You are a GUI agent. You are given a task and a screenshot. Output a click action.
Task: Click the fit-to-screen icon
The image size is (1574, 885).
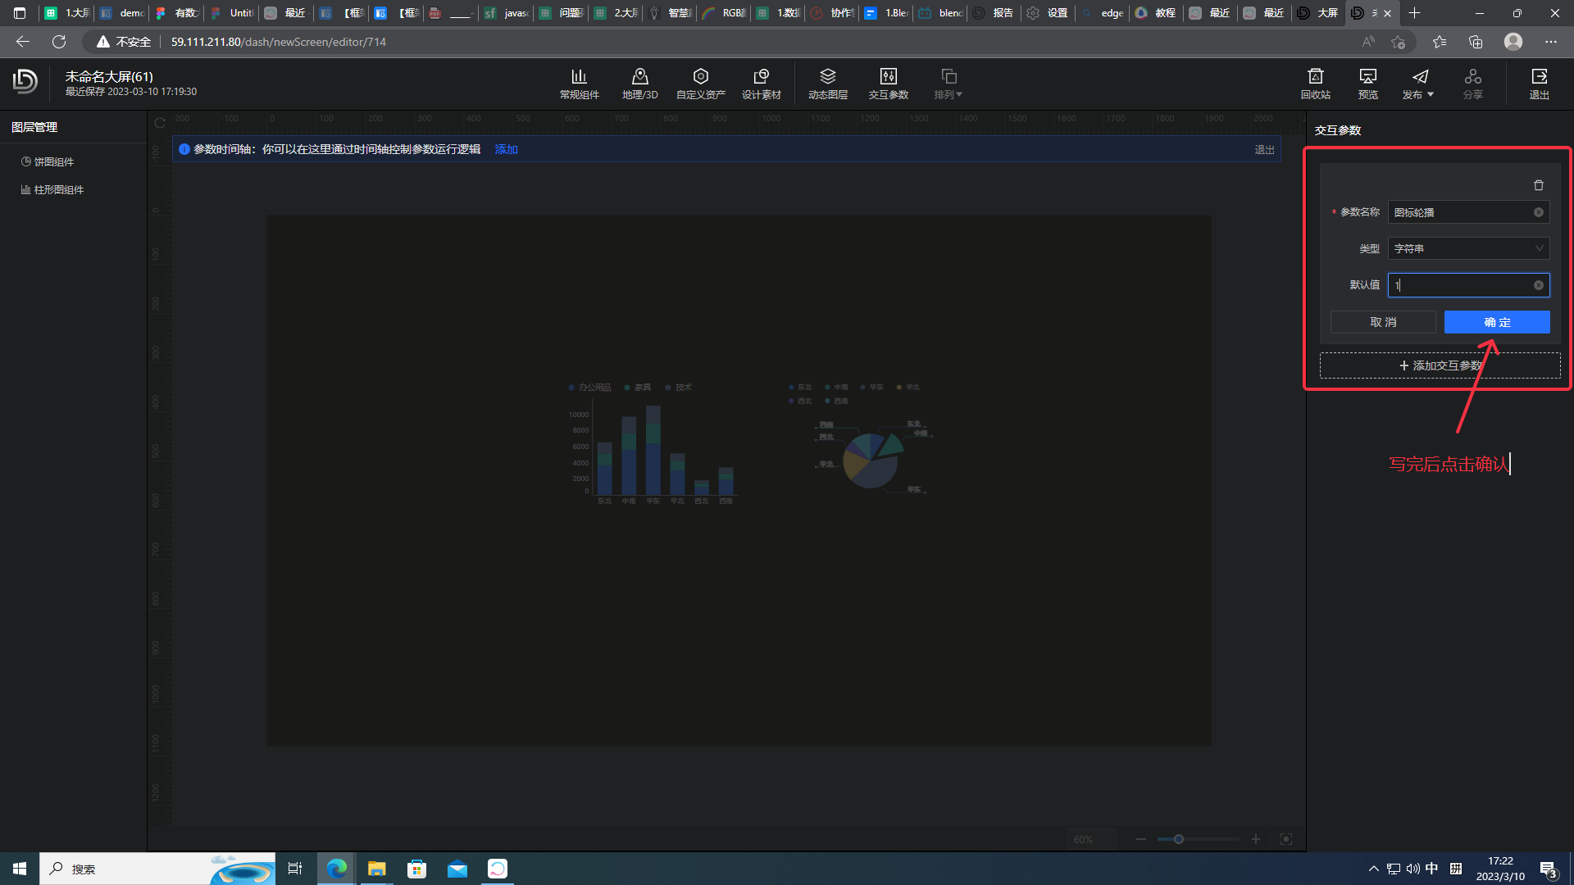pos(1285,839)
